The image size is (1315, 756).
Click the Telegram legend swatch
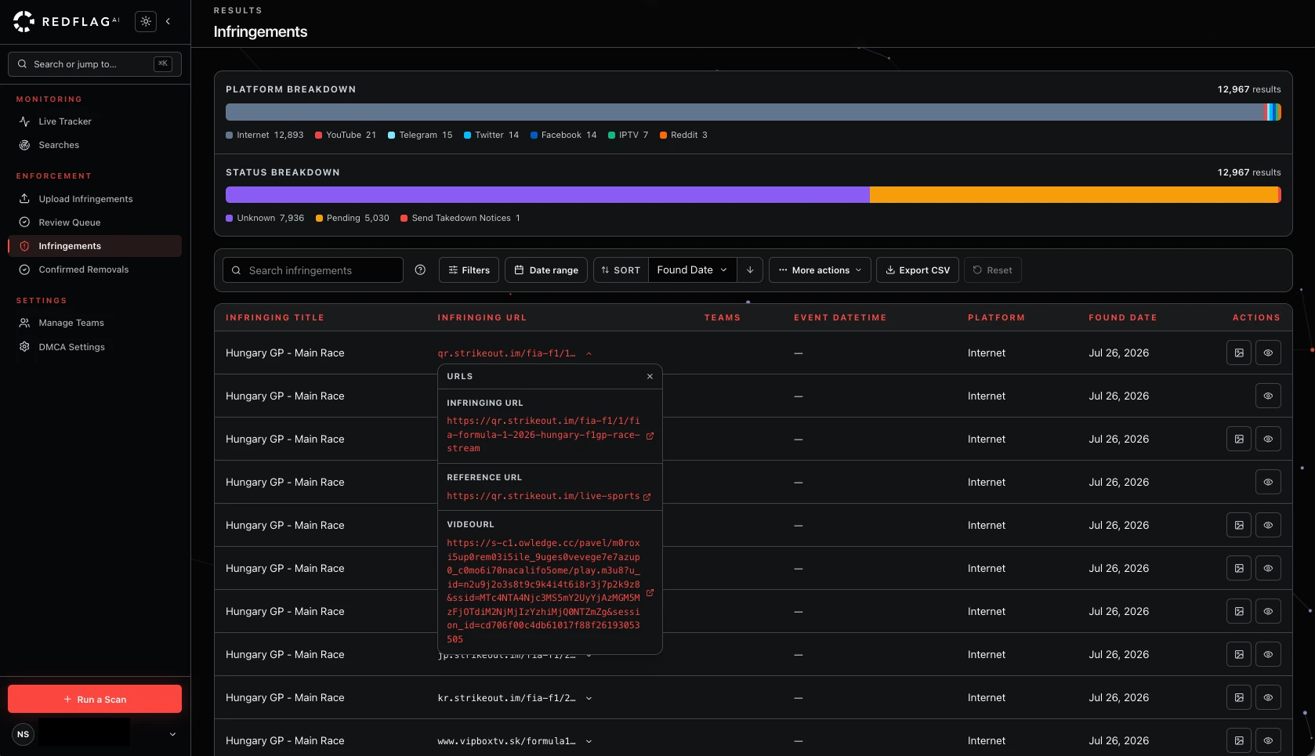pos(392,136)
